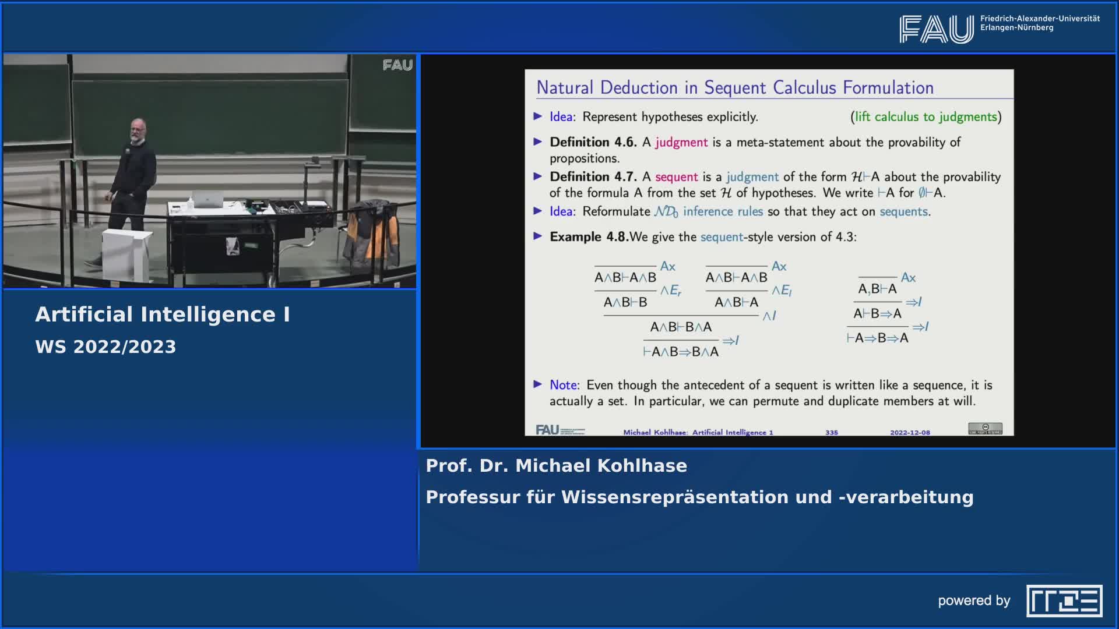Click the Artificial Intelligence I course title
Image resolution: width=1119 pixels, height=629 pixels.
coord(163,314)
